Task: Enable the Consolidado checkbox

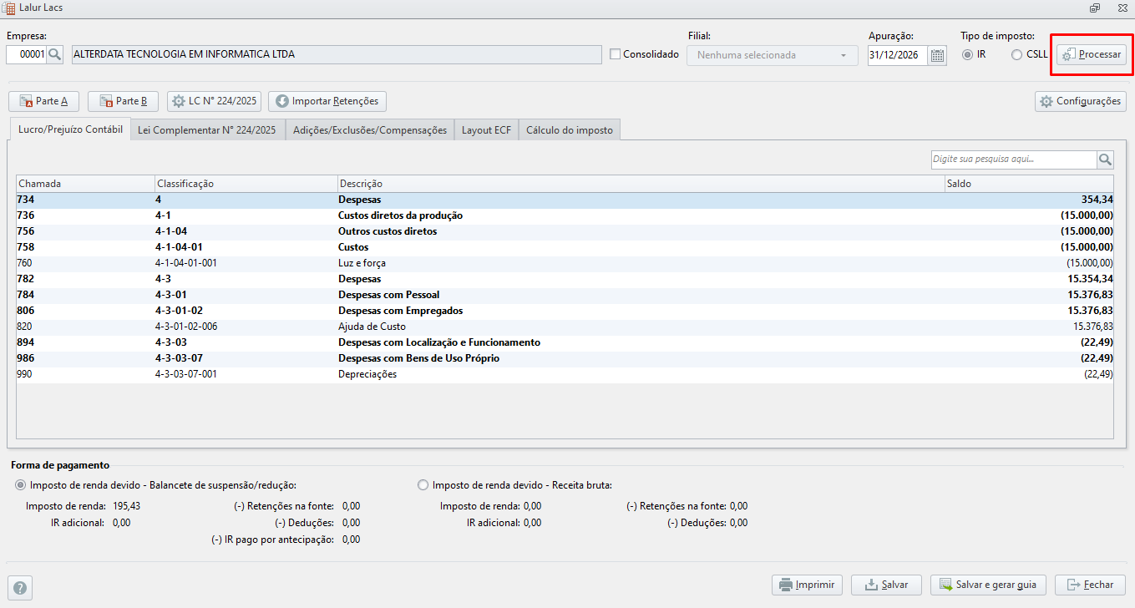Action: (616, 54)
